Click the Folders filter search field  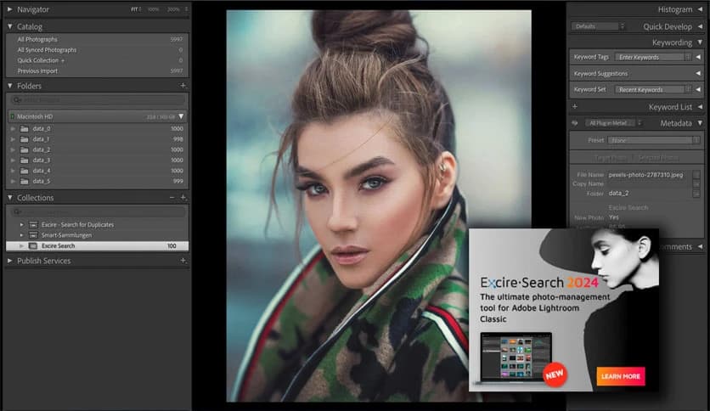pos(97,100)
